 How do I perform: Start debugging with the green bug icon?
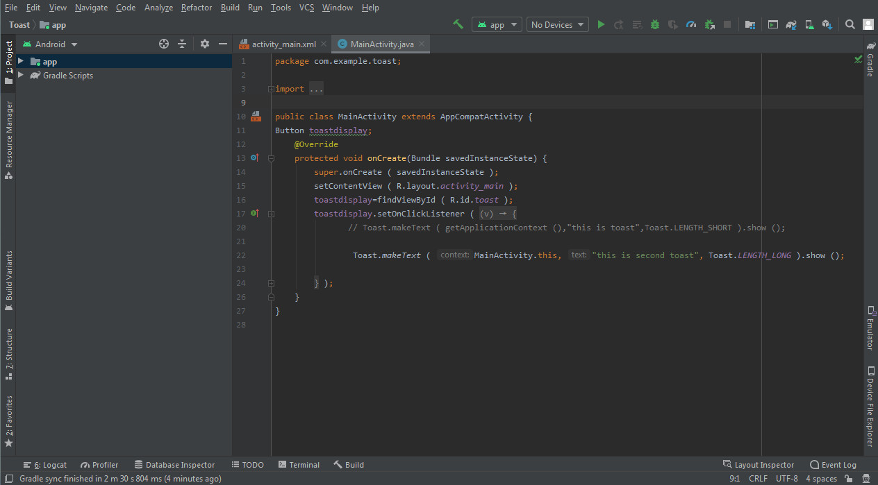pos(655,24)
